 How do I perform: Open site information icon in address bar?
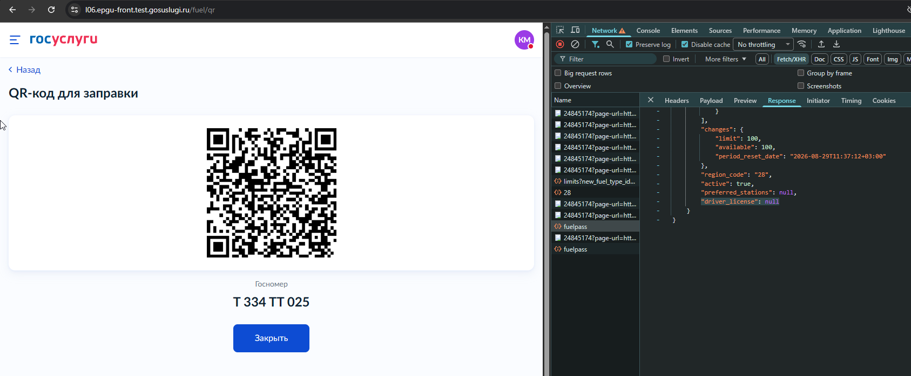pyautogui.click(x=75, y=10)
